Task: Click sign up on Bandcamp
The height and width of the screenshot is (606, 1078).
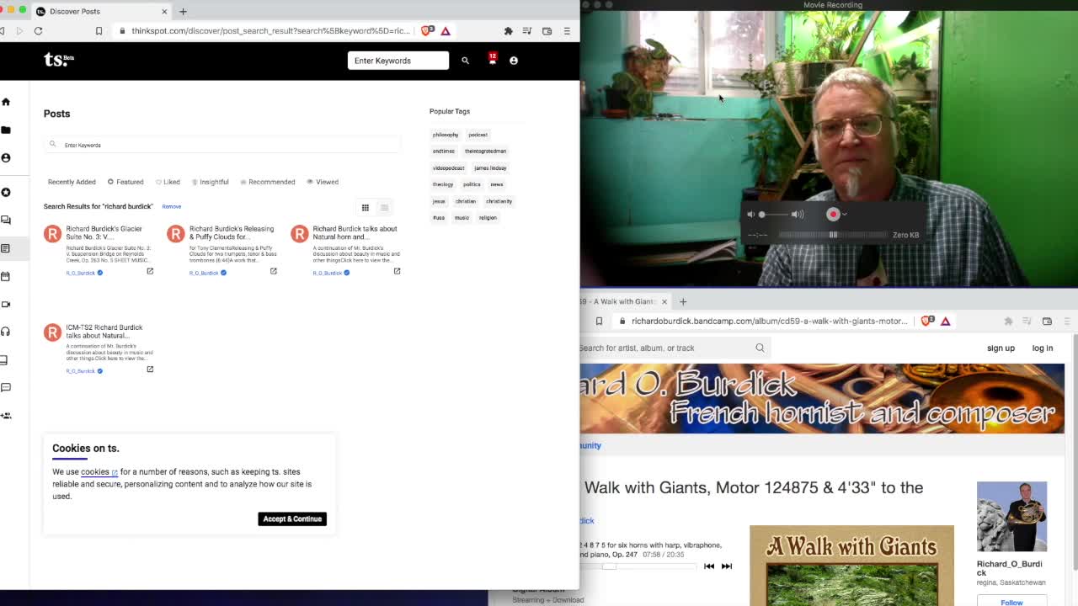Action: pyautogui.click(x=1001, y=348)
